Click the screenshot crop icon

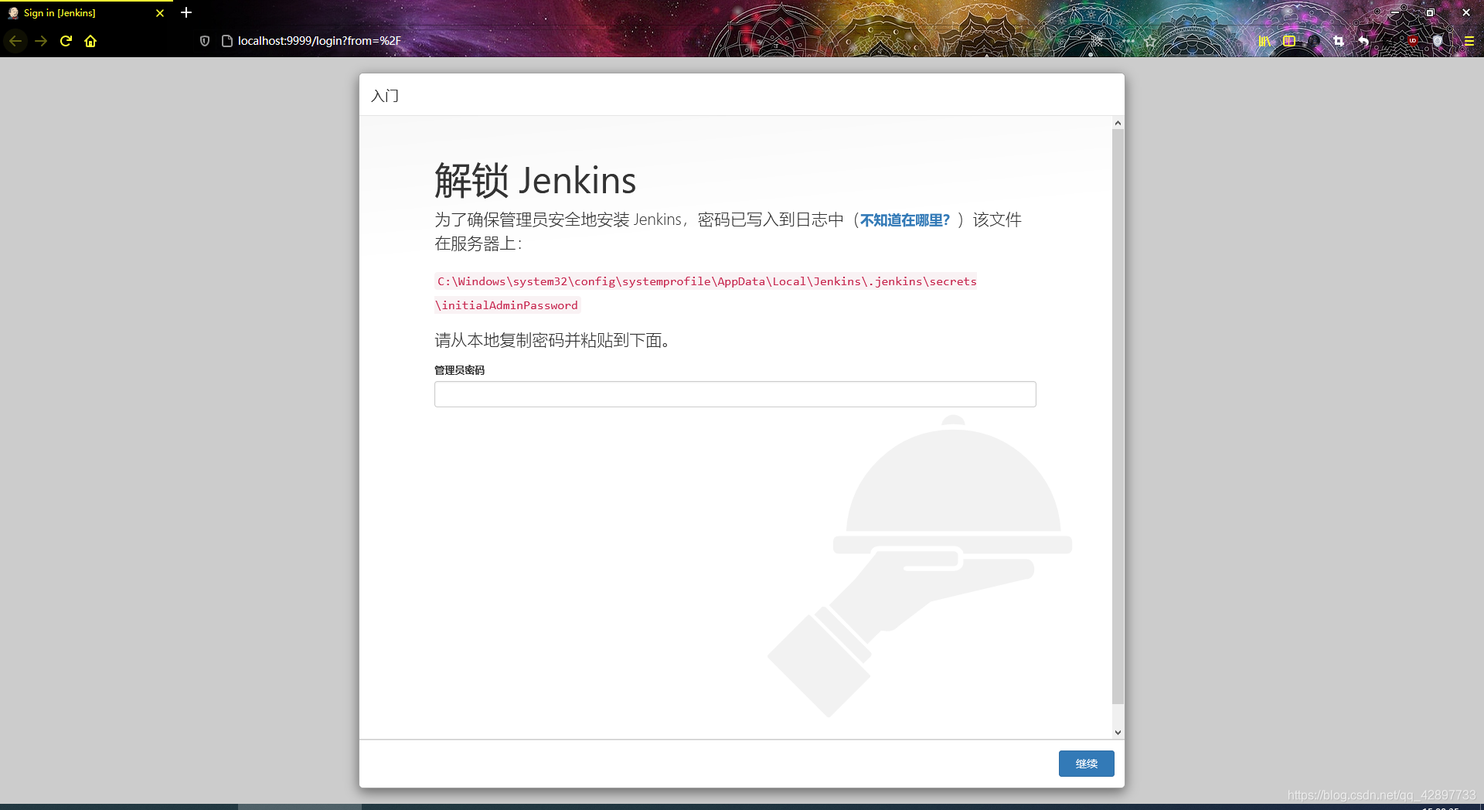[x=1339, y=41]
